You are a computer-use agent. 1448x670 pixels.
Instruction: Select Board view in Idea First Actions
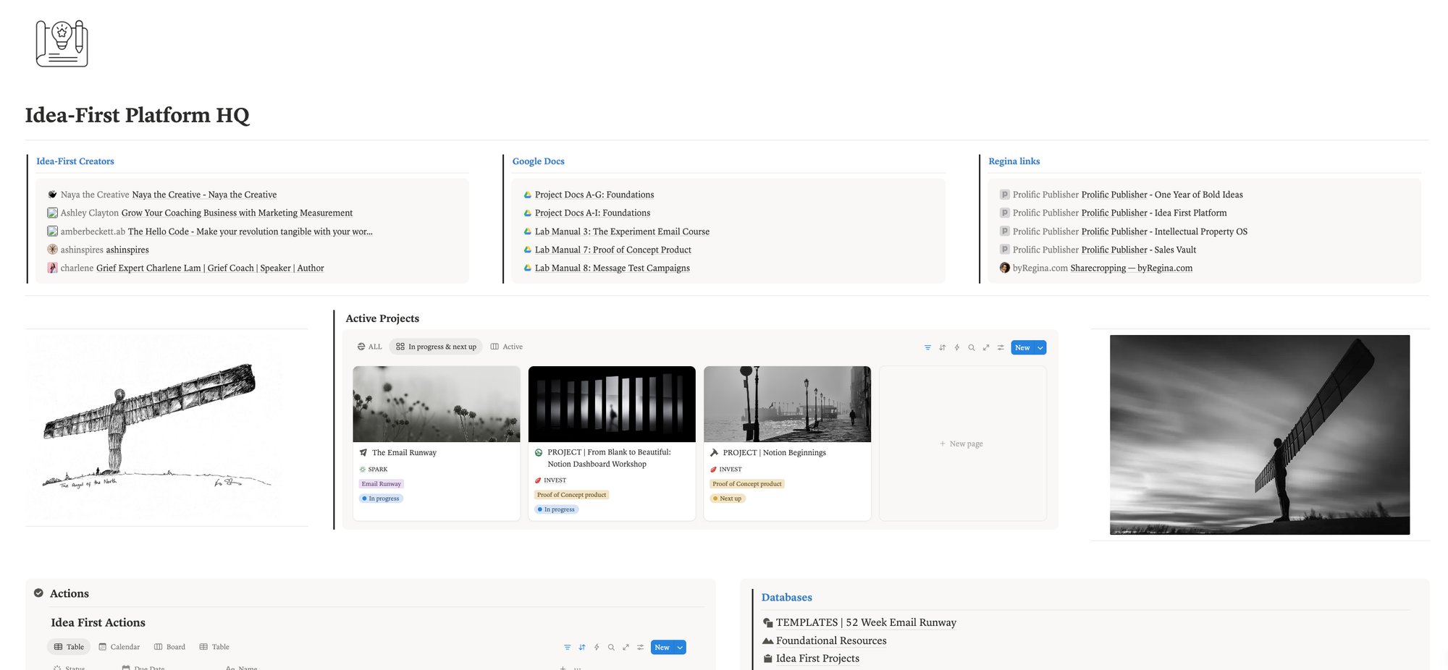169,647
